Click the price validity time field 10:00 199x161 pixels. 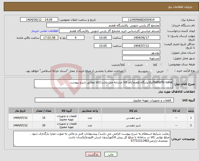coord(103,46)
